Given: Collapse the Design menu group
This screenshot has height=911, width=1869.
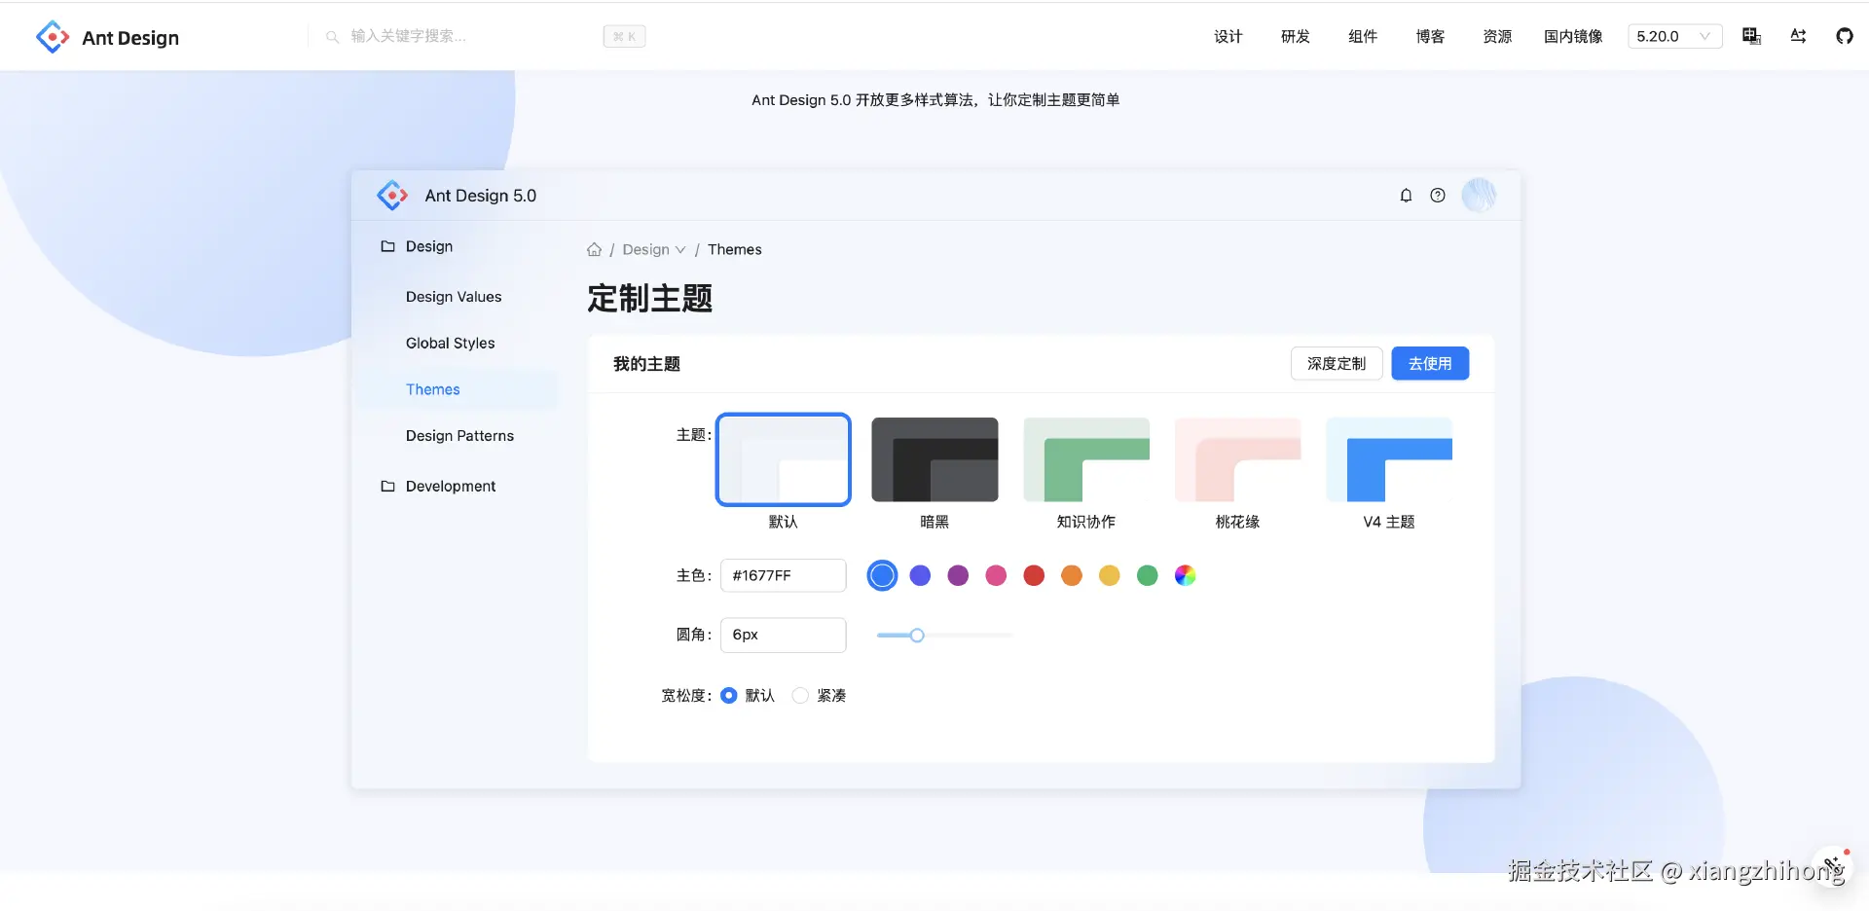Looking at the screenshot, I should pyautogui.click(x=458, y=246).
